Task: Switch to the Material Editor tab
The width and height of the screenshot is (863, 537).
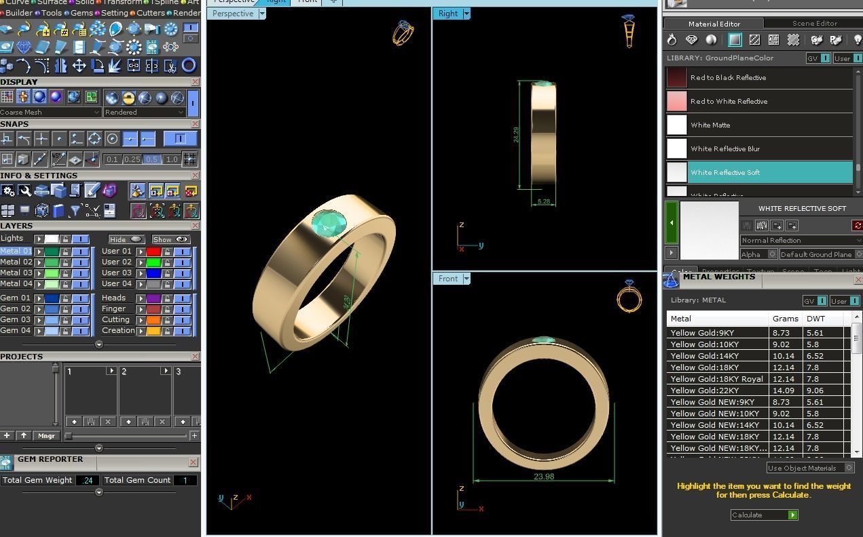Action: [x=714, y=23]
